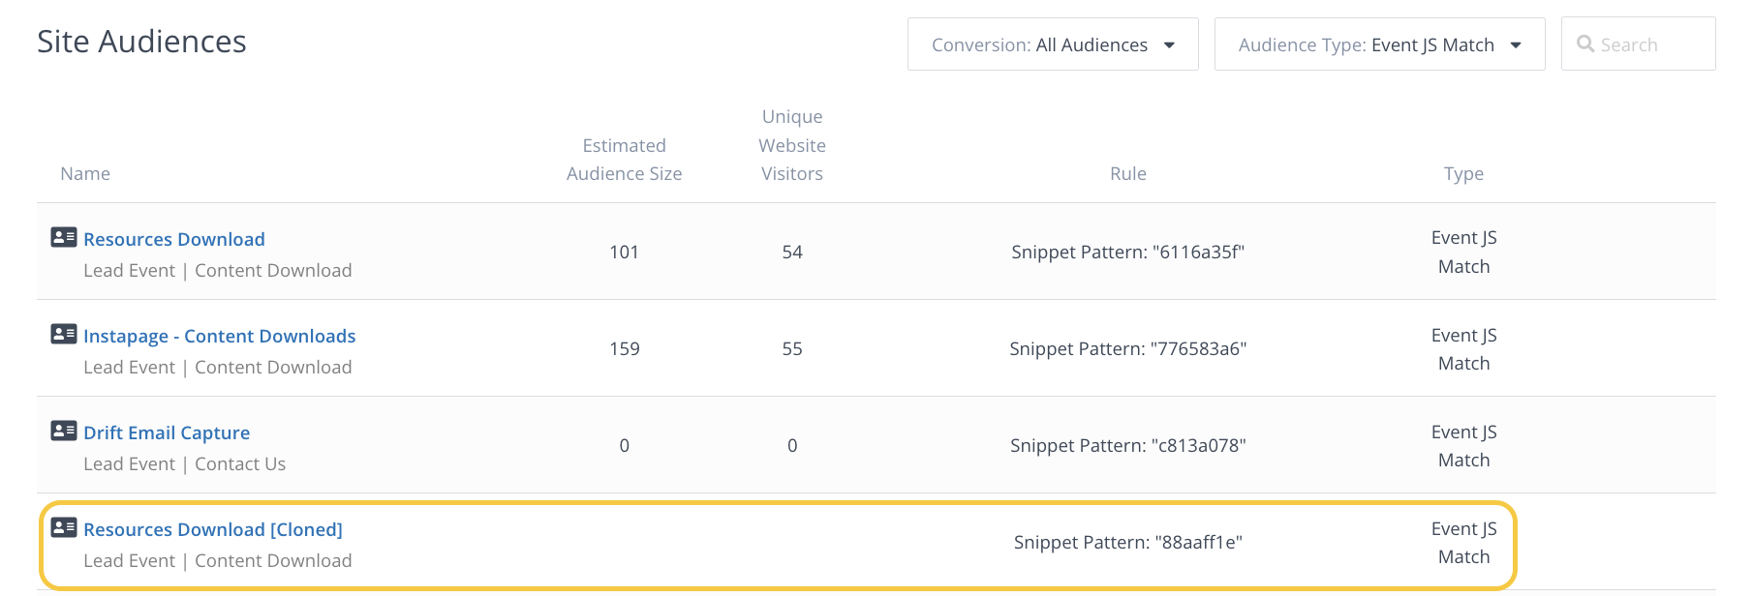Click the arrow on the Conversion filter
1753x596 pixels.
tap(1169, 45)
